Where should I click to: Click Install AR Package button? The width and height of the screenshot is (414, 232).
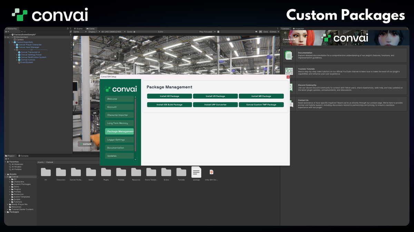pyautogui.click(x=169, y=96)
